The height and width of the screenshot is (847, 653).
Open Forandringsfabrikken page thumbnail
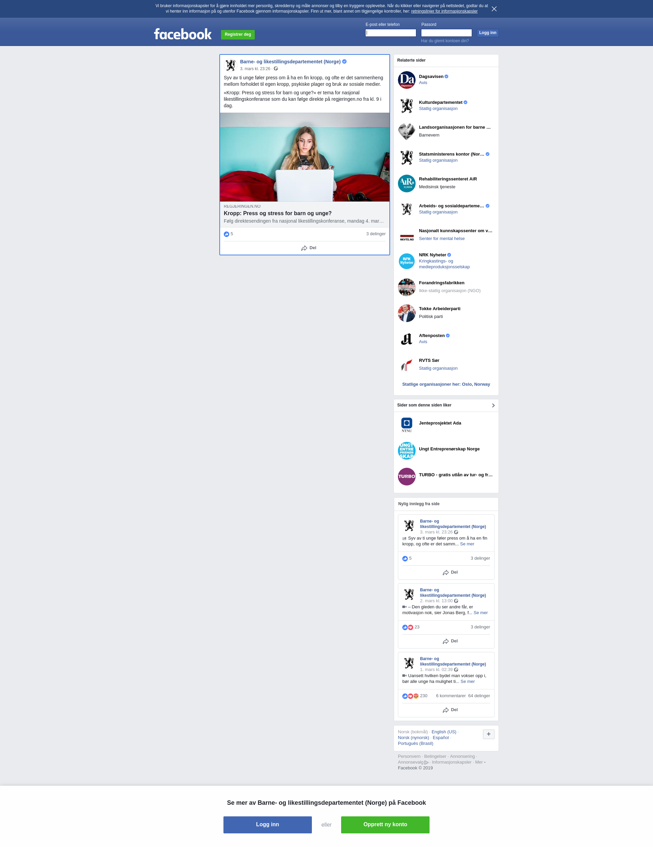pos(406,287)
